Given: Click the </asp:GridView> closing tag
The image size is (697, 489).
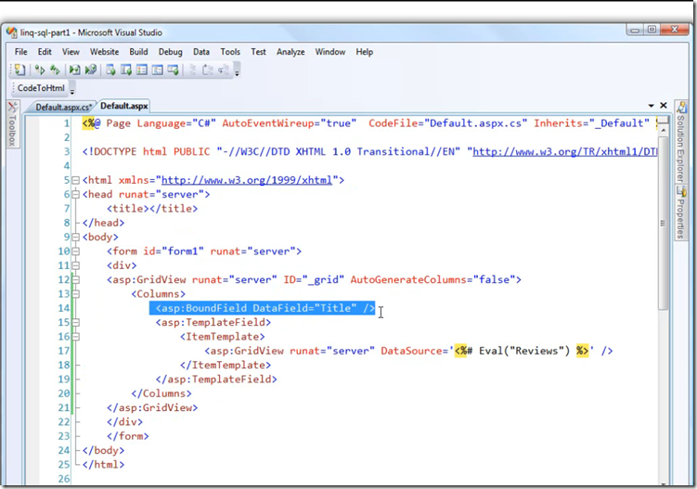Looking at the screenshot, I should [152, 407].
